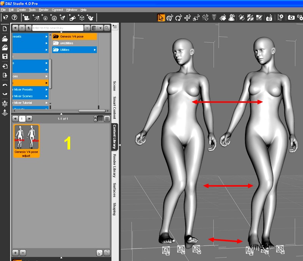Screen dimensions: 303x261
Task: Switch to the Scene tab
Action: pos(115,86)
